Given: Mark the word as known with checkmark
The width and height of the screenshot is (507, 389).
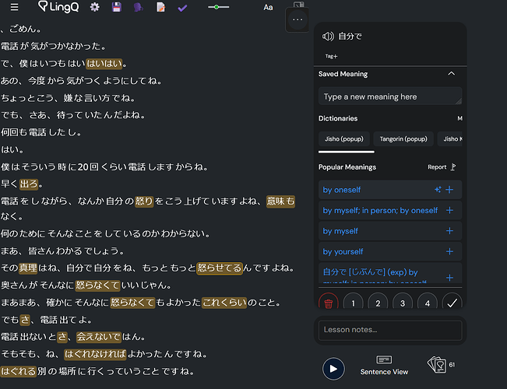Looking at the screenshot, I should click(452, 303).
